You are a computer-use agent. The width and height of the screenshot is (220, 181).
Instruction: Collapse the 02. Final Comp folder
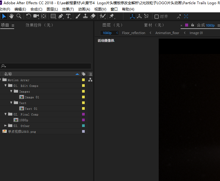pyautogui.click(x=5, y=114)
